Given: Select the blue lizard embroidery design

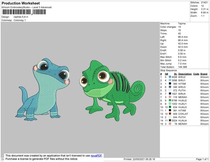Looking at the screenshot, I should coord(43,89).
